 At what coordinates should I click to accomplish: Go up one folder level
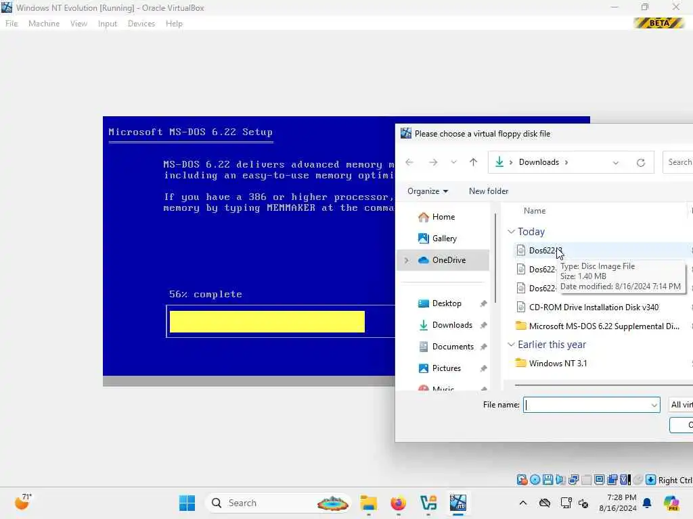coord(473,162)
